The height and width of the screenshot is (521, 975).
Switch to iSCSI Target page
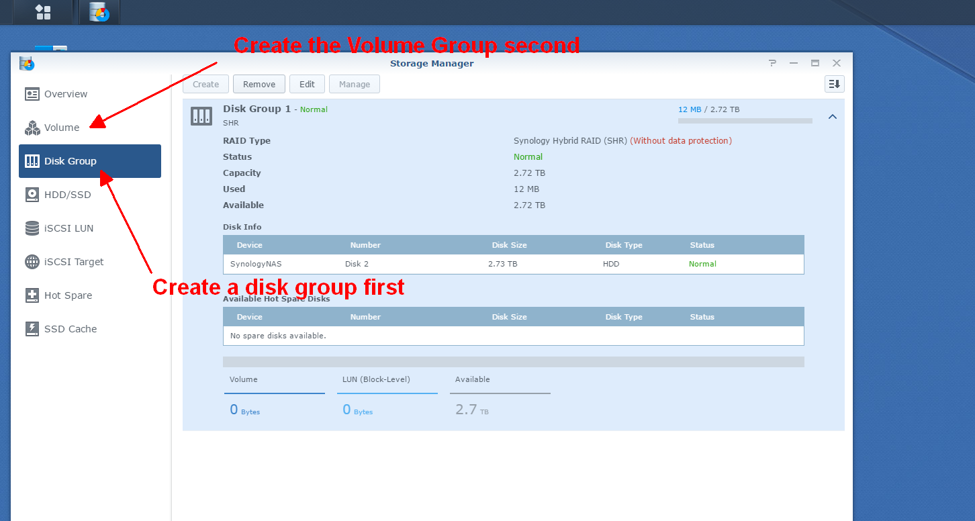click(90, 262)
